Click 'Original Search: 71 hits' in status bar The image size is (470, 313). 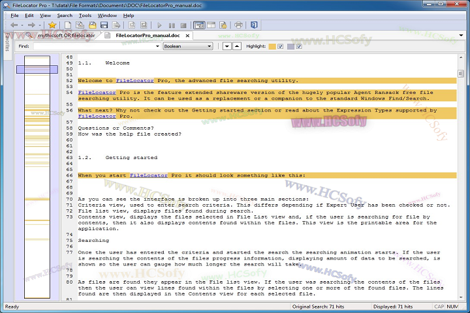[318, 306]
